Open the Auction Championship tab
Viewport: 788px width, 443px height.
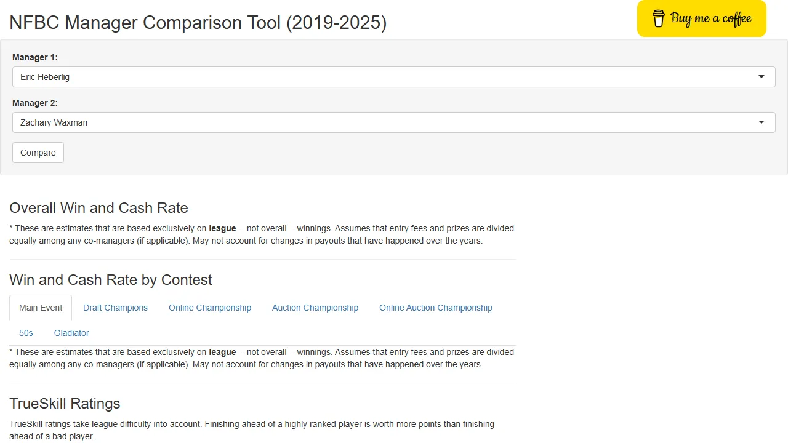[x=315, y=308]
